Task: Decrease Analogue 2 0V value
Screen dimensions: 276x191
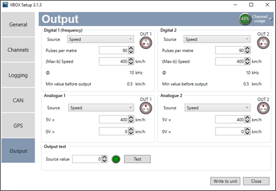Action: tap(247, 133)
